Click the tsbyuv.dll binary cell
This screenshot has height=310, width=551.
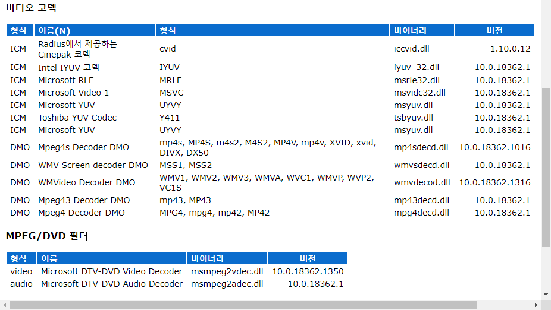(413, 118)
